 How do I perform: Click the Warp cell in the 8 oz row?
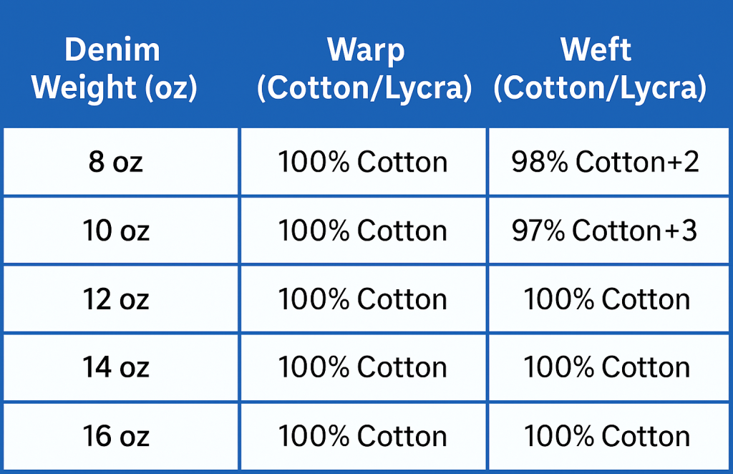(363, 163)
